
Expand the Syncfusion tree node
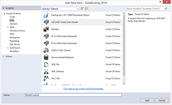[8, 48]
